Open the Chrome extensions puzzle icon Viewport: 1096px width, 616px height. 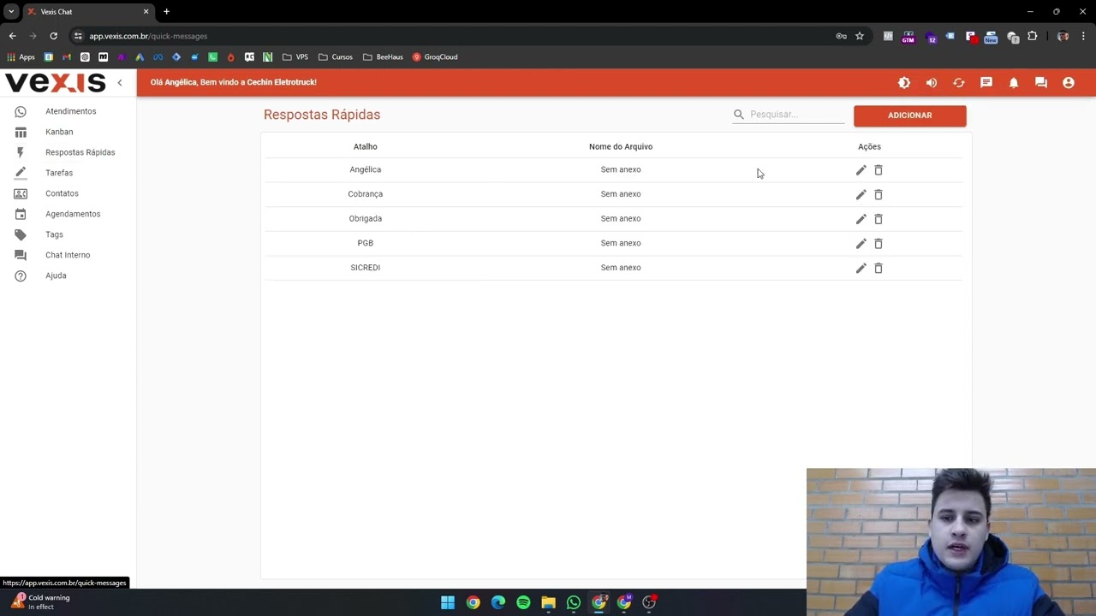click(1033, 36)
